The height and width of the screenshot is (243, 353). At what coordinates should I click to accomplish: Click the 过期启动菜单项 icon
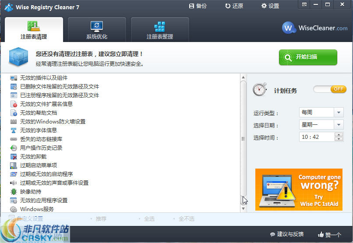(14, 166)
